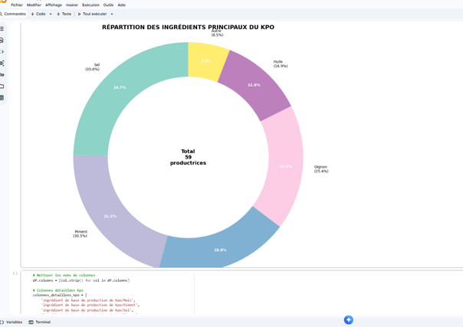Open the Outils menu
Image resolution: width=463 pixels, height=327 pixels.
[109, 5]
